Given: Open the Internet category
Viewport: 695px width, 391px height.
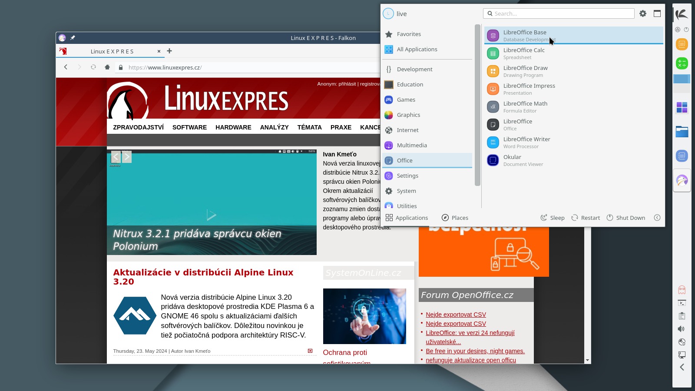Looking at the screenshot, I should click(x=427, y=130).
